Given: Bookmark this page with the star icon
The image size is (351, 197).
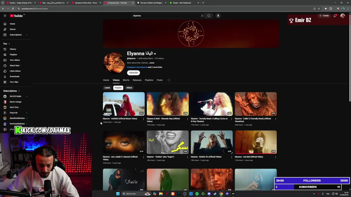Looking at the screenshot, I should tap(319, 8).
